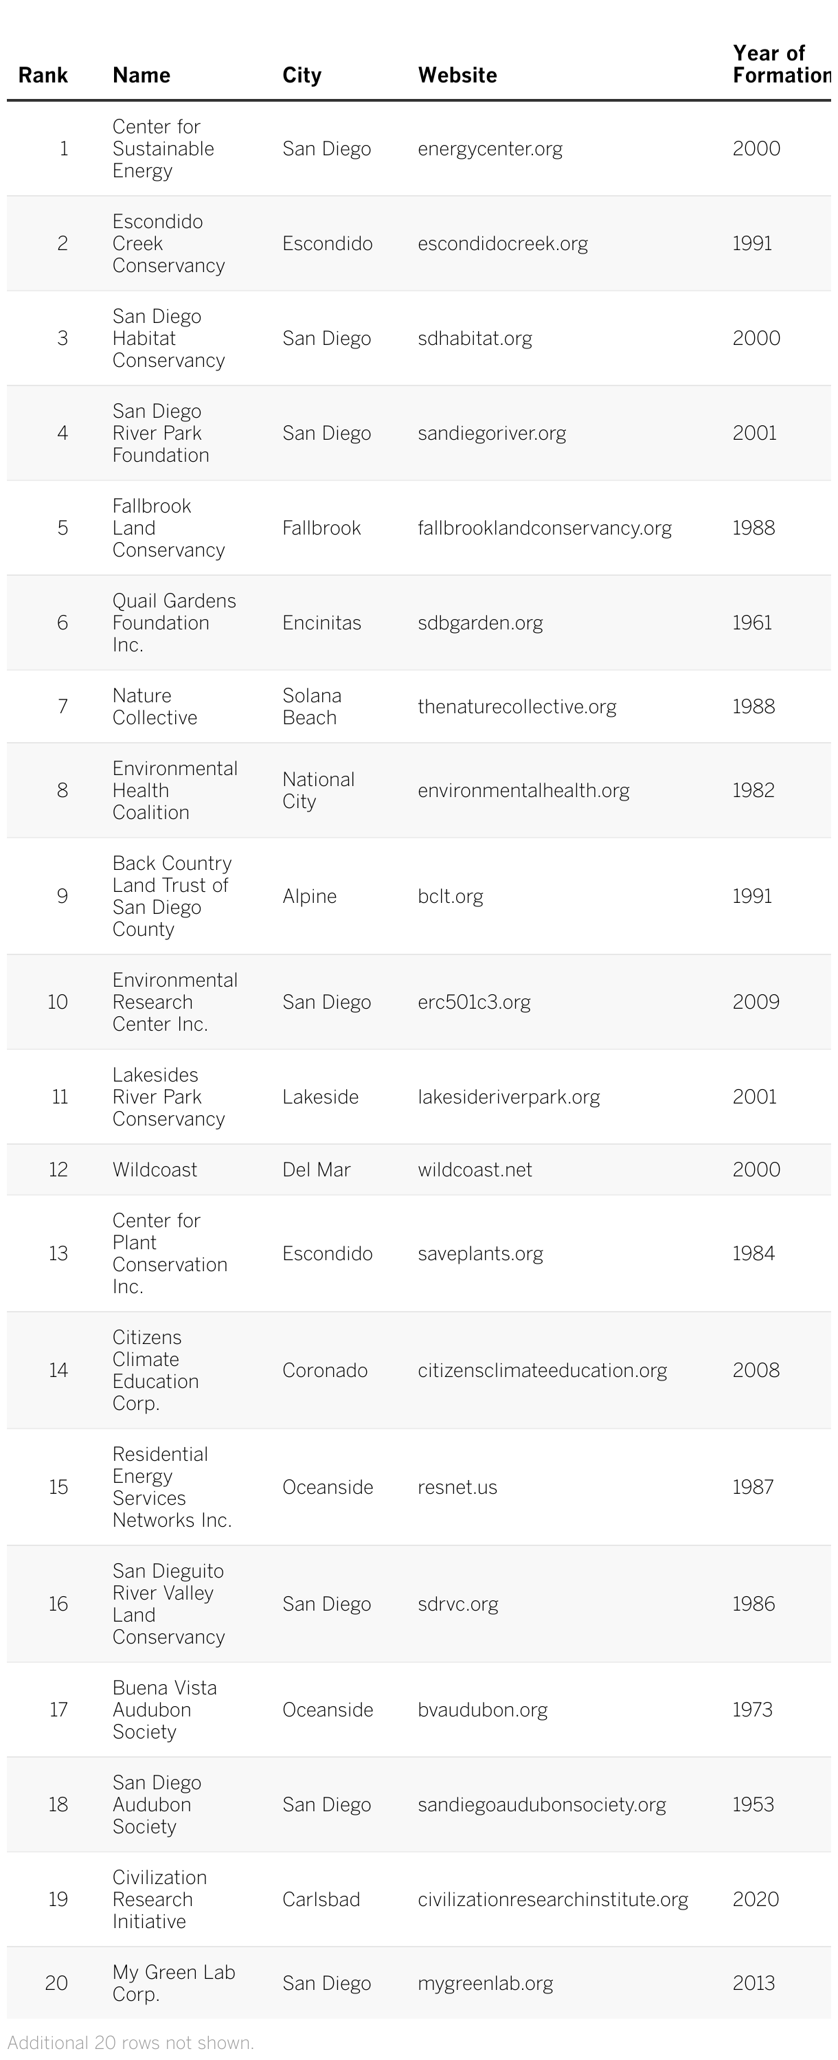Open sandiegoriver.org link
The width and height of the screenshot is (838, 2060).
click(x=491, y=434)
